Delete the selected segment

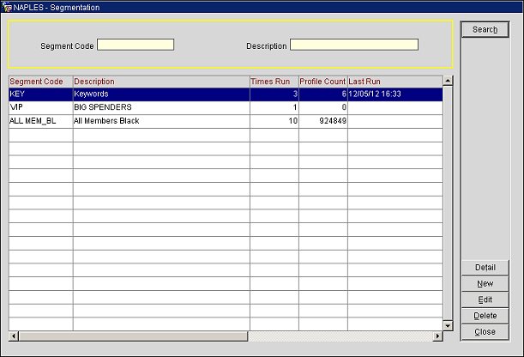point(485,316)
